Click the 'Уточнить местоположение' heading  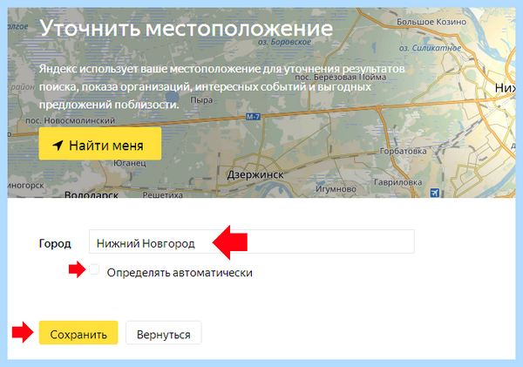187,28
